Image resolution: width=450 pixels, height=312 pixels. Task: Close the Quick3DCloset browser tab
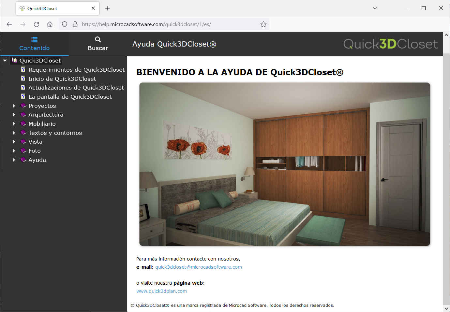click(x=93, y=8)
